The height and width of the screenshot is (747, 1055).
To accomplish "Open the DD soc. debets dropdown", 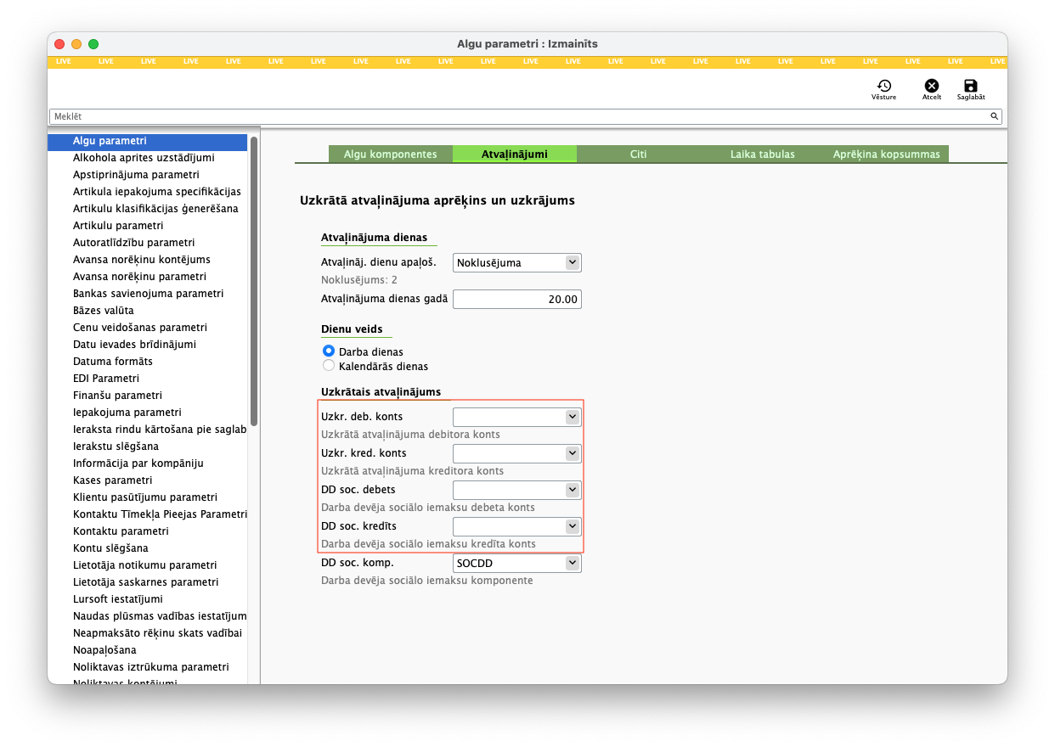I will (573, 490).
